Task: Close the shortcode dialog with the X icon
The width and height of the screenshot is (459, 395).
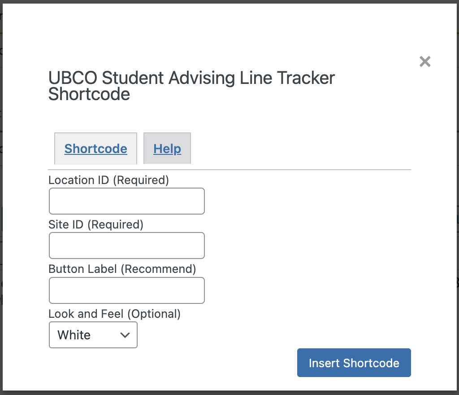Action: click(425, 61)
